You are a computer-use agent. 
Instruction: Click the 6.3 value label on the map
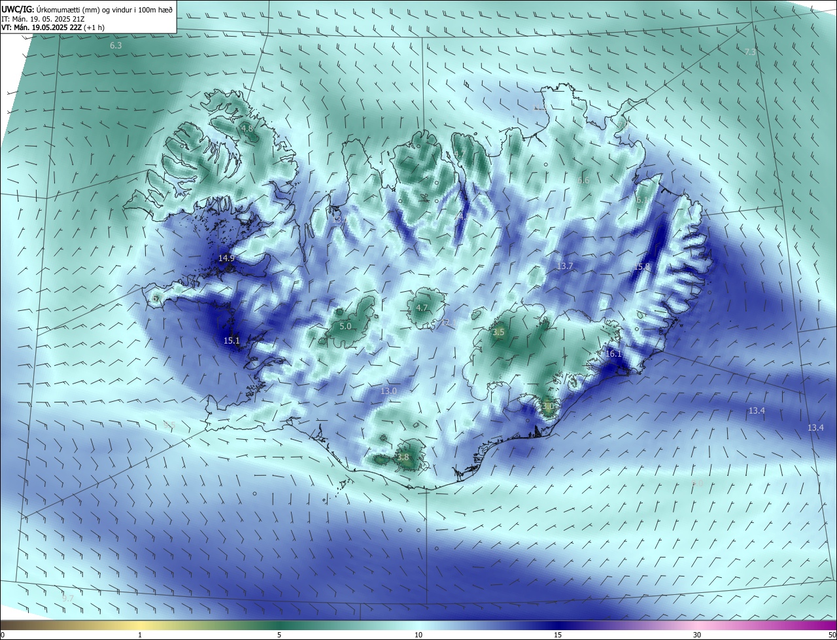[x=116, y=46]
